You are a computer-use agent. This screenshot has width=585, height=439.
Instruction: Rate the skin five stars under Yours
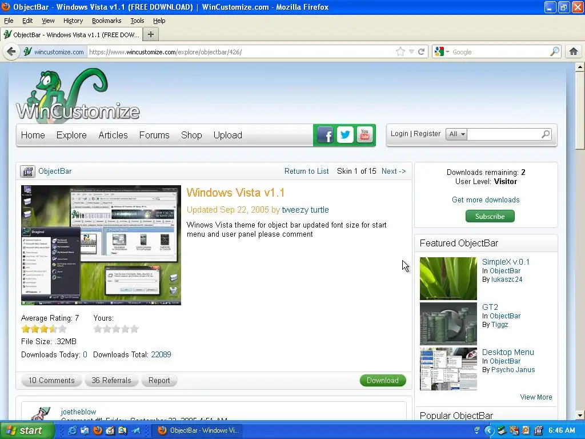[134, 329]
